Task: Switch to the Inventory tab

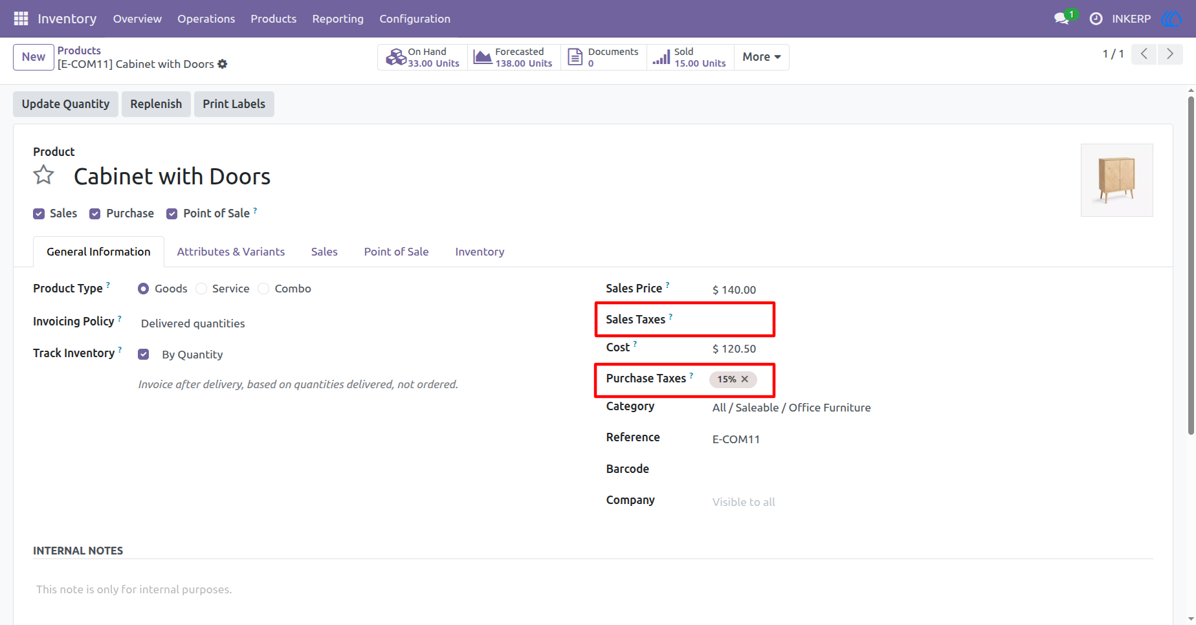Action: pyautogui.click(x=480, y=252)
